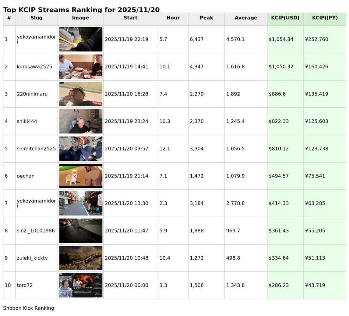Click the $1,050.32 USD value
This screenshot has height=316, width=349.
(281, 67)
